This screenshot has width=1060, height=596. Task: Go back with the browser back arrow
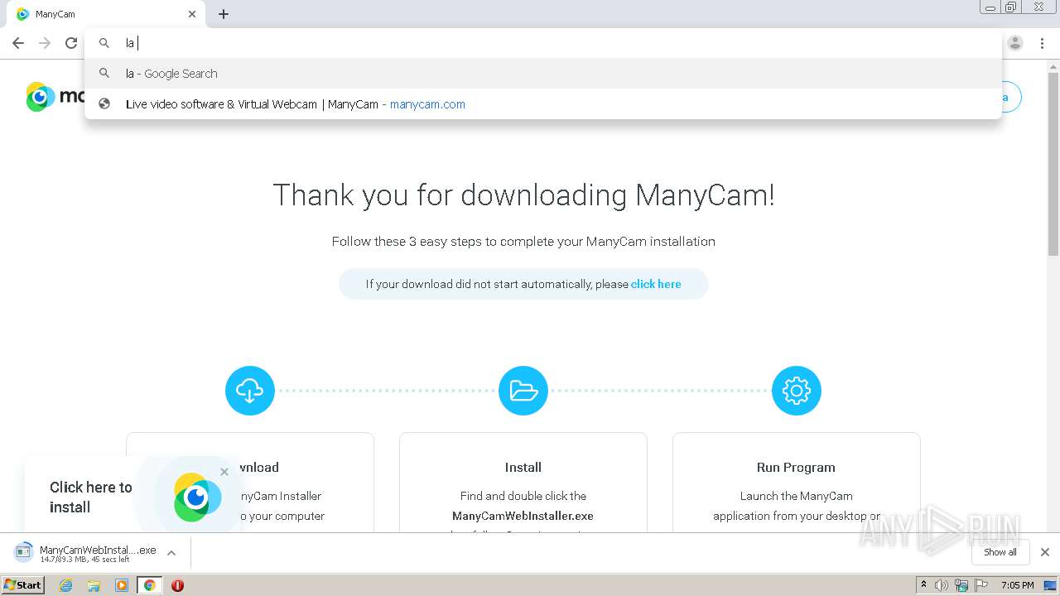point(18,43)
